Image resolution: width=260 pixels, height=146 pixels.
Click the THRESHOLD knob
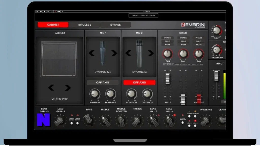[217, 50]
